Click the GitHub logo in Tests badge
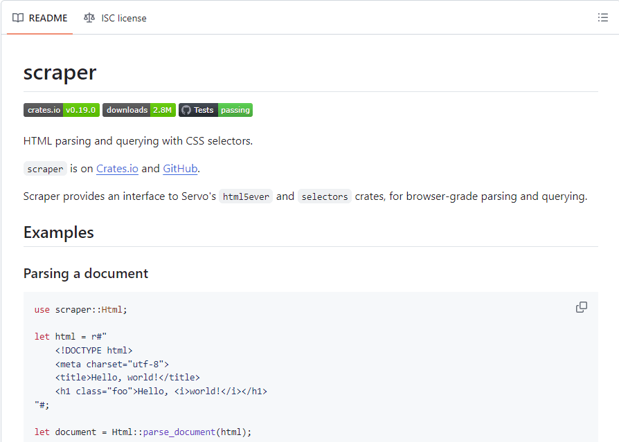619x442 pixels. point(186,110)
